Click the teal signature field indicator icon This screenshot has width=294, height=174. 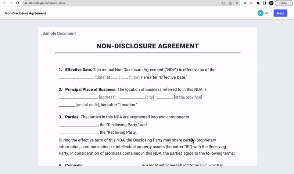pyautogui.click(x=260, y=13)
